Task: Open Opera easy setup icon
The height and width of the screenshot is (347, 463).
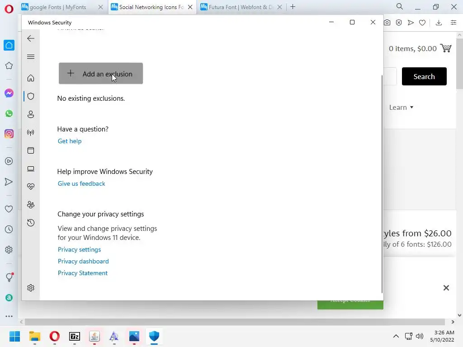Action: click(454, 23)
